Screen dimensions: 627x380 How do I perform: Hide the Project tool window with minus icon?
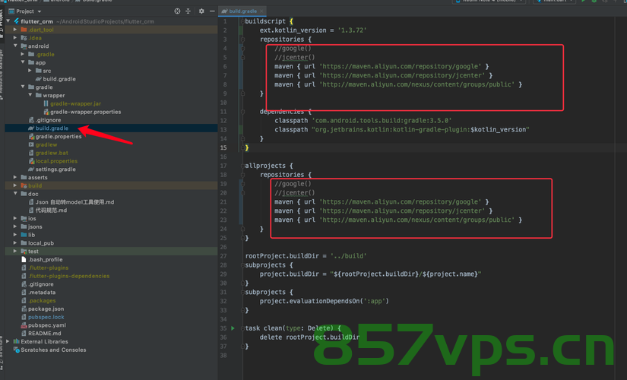(212, 11)
